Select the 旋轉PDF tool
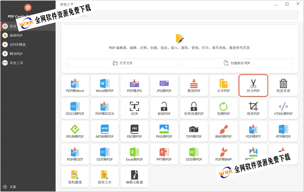Image resolution: width=304 pixels, height=192 pixels. (223, 108)
